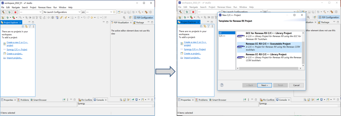
Task: Select the Project Explorer tab in left window
Action: click(11, 22)
